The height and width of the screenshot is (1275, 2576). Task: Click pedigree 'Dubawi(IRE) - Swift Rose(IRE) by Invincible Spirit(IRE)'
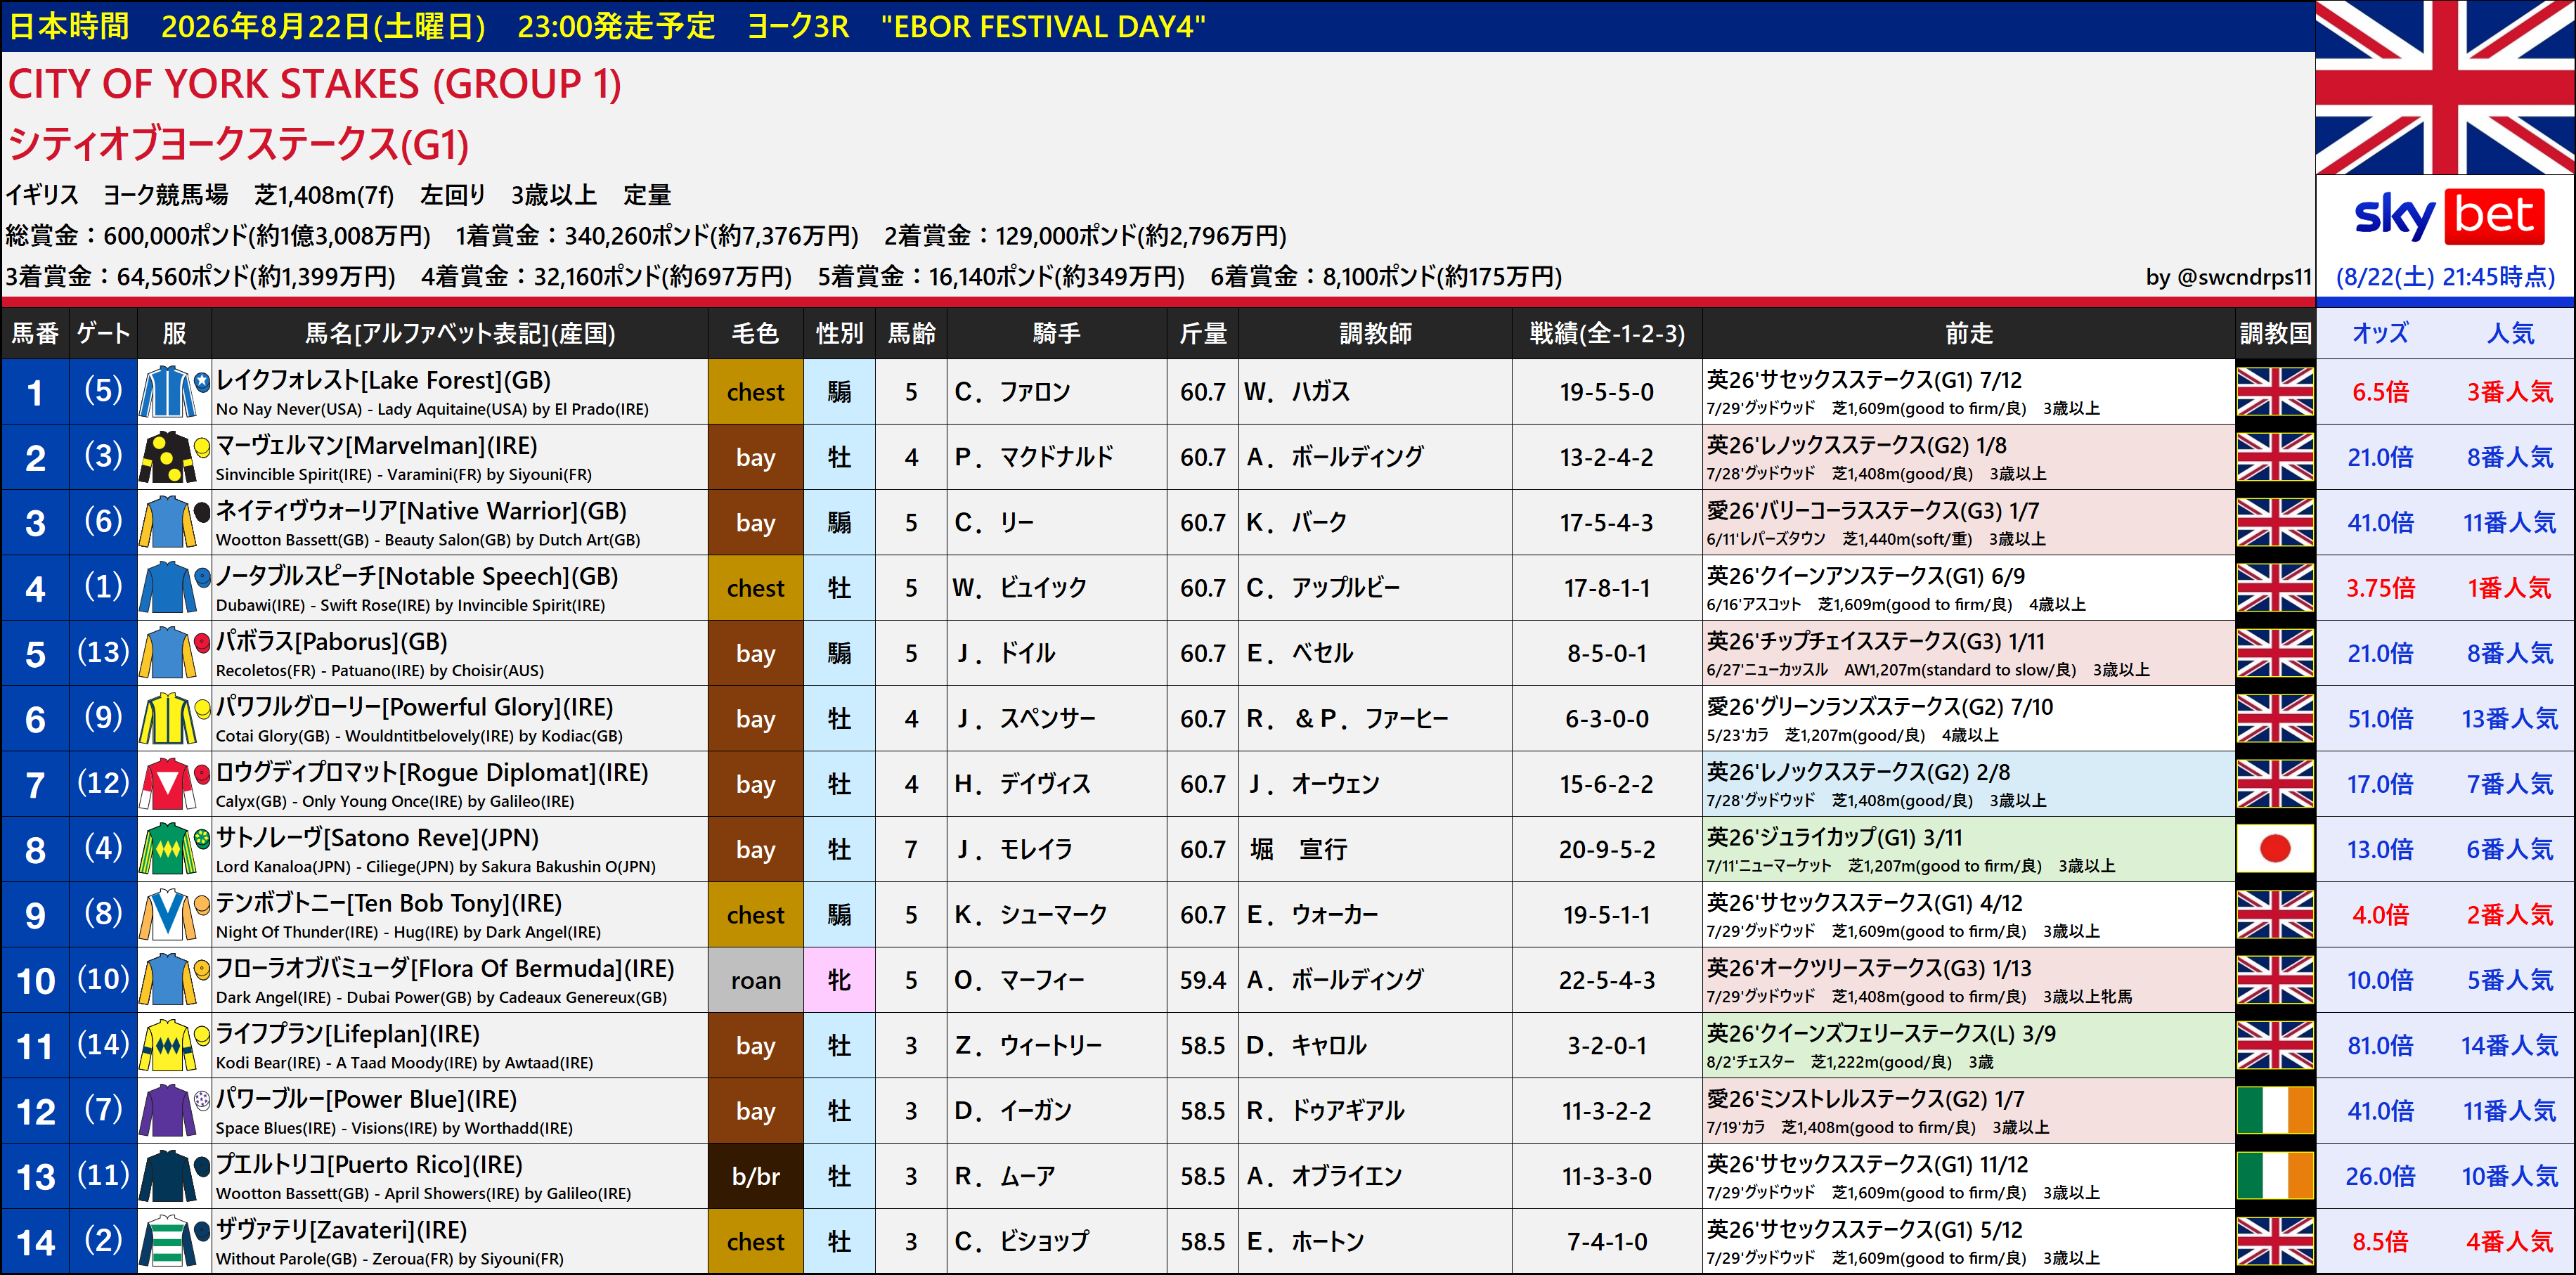point(410,605)
